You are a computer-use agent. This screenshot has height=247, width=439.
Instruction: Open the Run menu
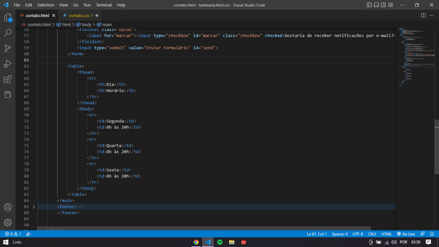[87, 5]
